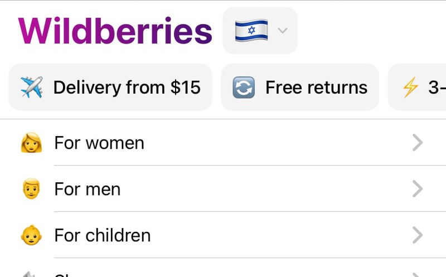Click the partially visible bottom category icon
The width and height of the screenshot is (446, 277).
tap(29, 274)
